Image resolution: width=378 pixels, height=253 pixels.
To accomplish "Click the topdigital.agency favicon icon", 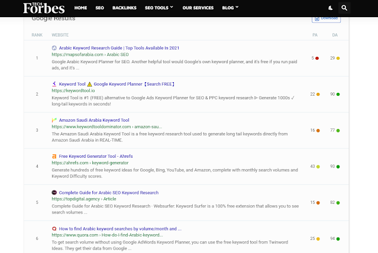I will pyautogui.click(x=54, y=193).
